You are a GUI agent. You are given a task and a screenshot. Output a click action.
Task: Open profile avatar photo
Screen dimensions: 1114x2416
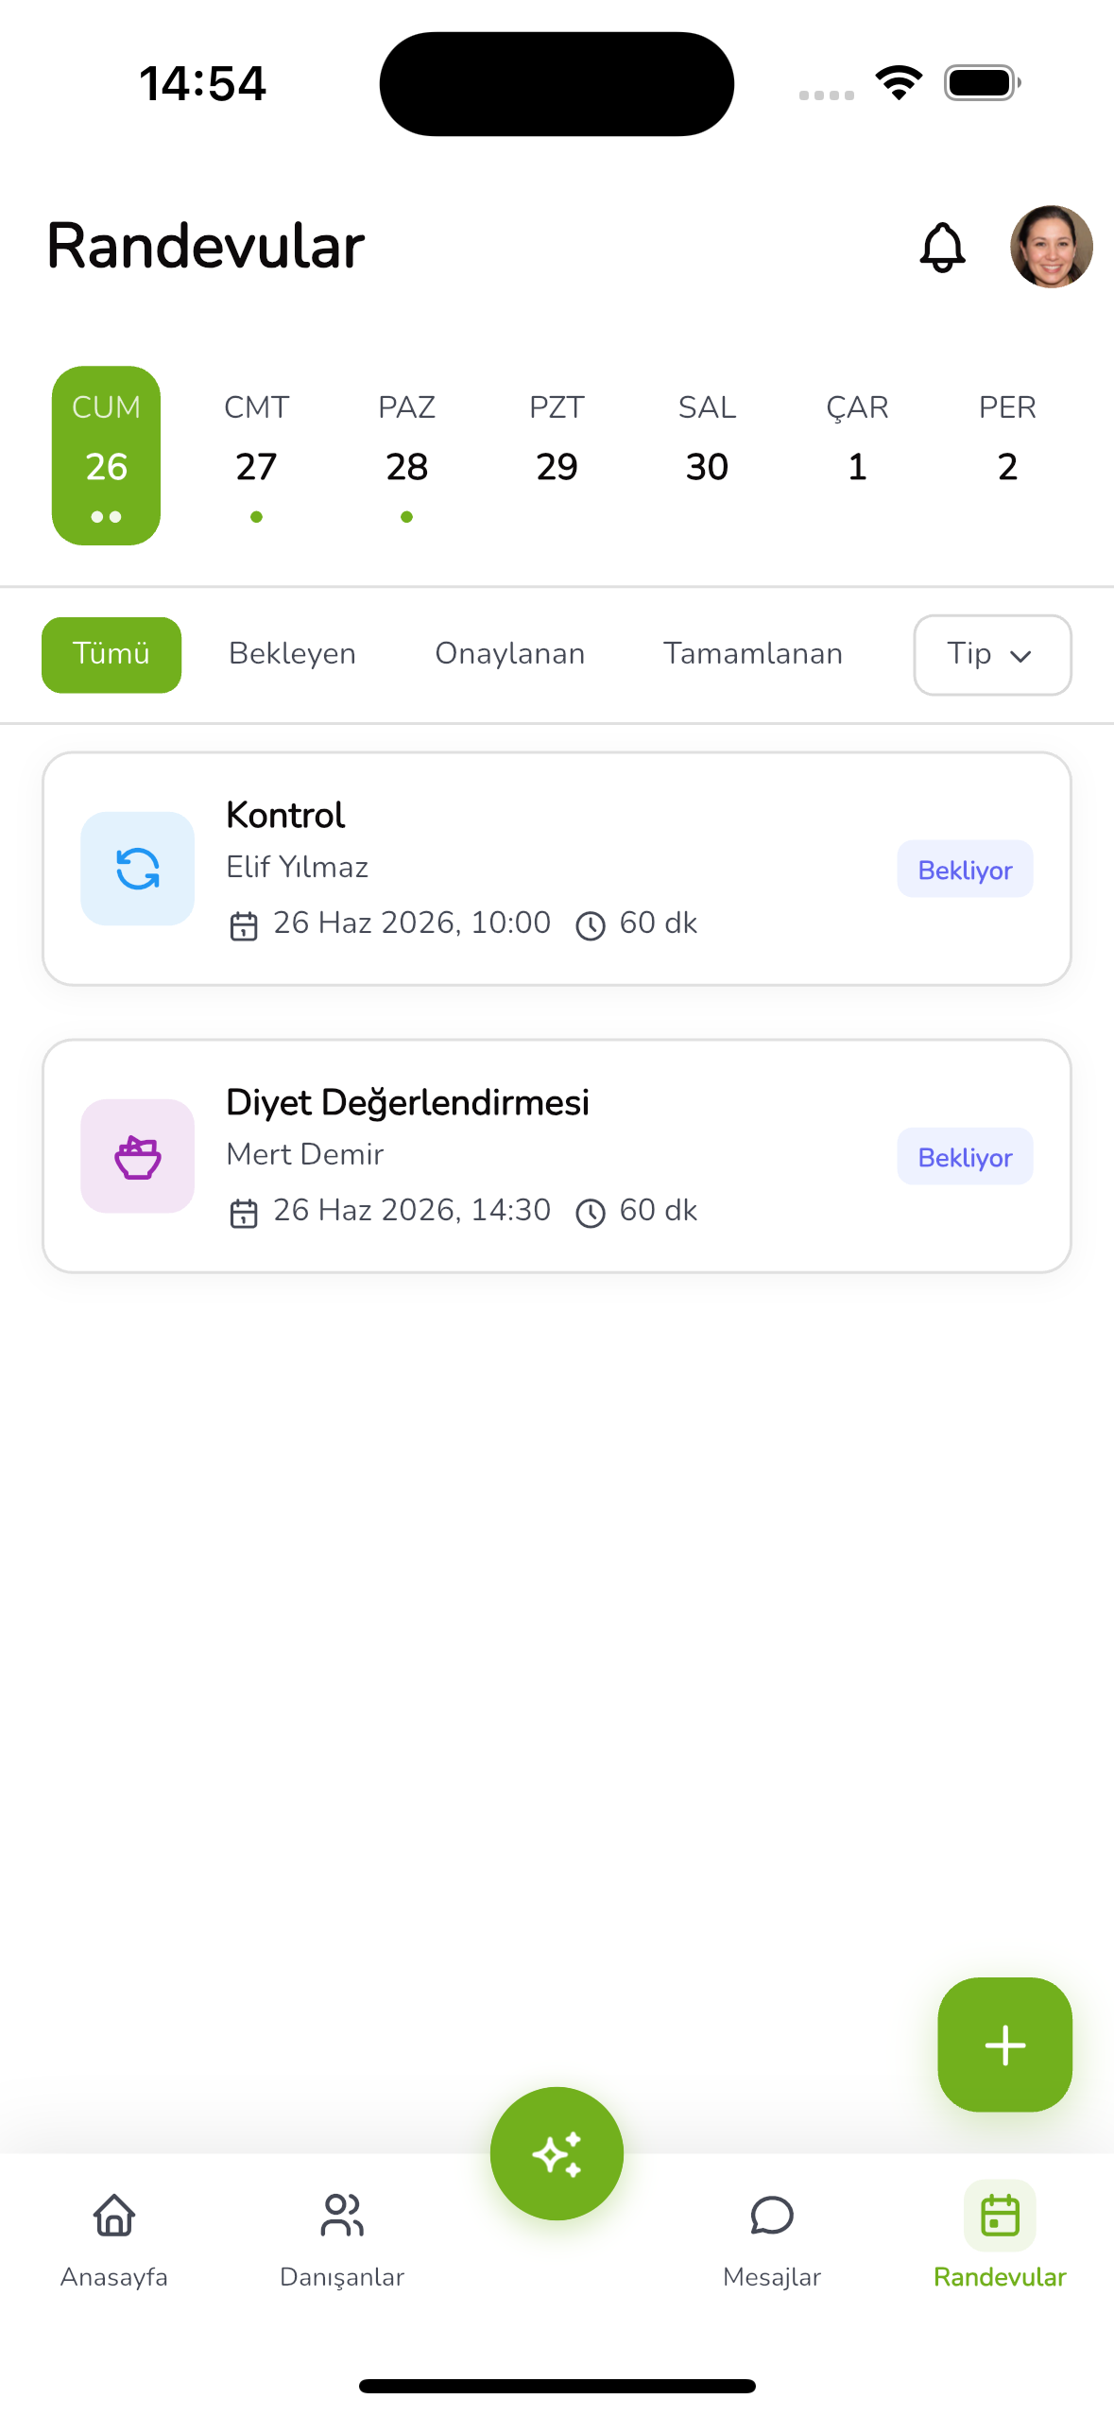1051,247
